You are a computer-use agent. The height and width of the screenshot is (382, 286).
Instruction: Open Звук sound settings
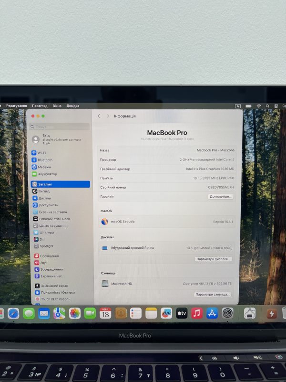(x=41, y=263)
